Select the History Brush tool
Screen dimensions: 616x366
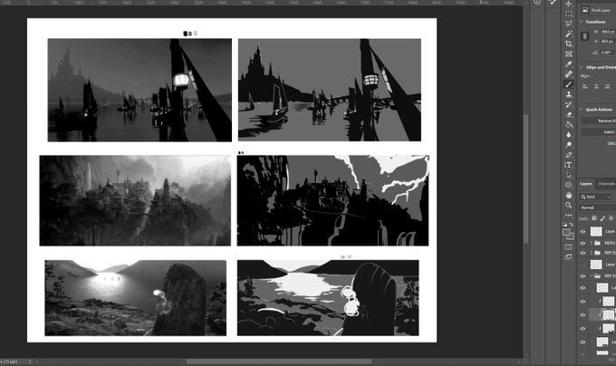[569, 104]
